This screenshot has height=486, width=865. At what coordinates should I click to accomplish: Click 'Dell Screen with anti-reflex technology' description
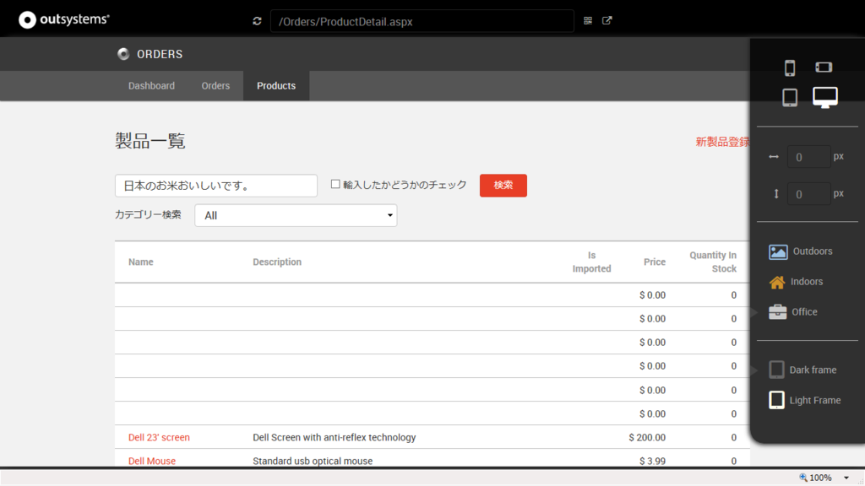tap(335, 438)
